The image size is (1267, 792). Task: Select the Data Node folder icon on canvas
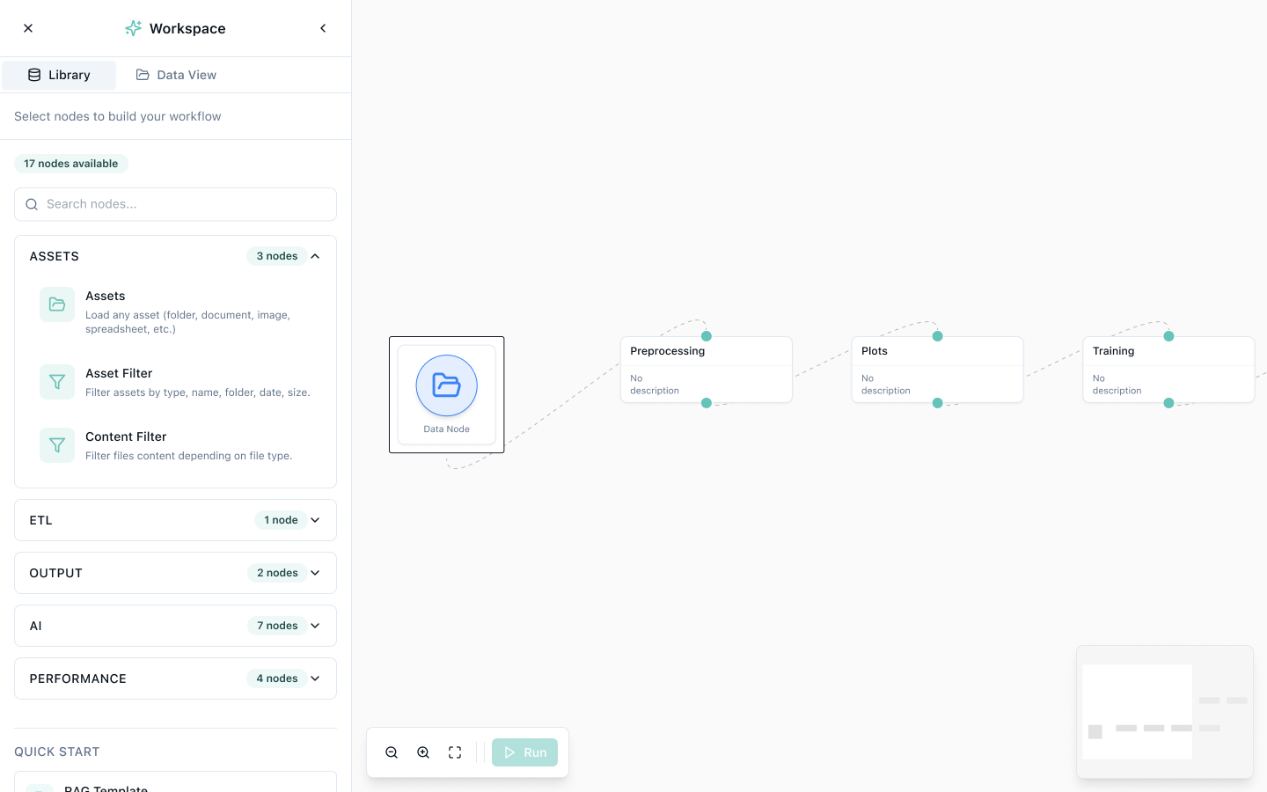tap(447, 385)
